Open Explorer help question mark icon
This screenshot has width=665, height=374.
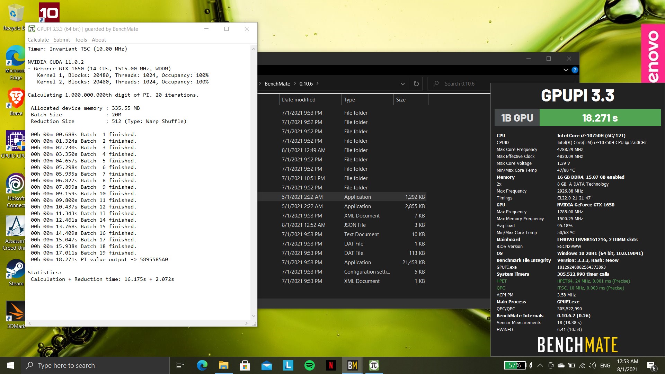[x=575, y=70]
